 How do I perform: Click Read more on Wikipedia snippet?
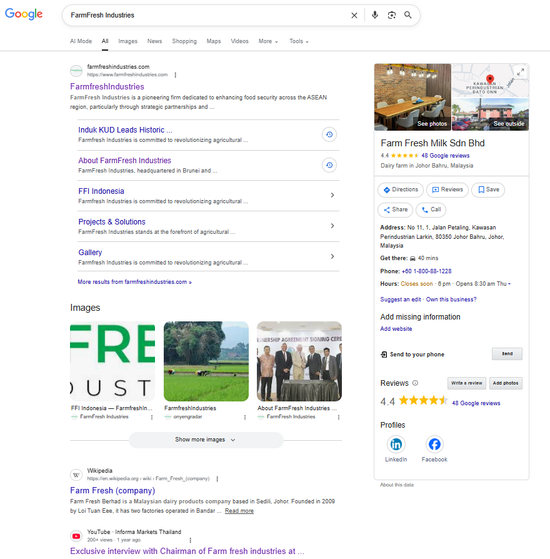click(x=239, y=511)
